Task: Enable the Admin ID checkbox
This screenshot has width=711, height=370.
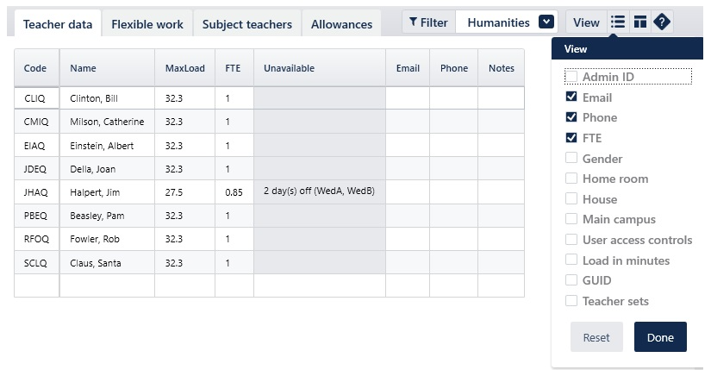Action: click(571, 77)
